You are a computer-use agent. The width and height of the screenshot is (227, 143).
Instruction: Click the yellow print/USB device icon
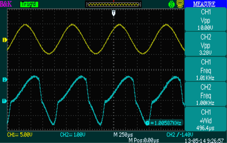tap(180, 4)
